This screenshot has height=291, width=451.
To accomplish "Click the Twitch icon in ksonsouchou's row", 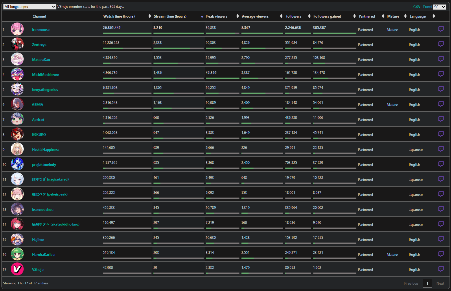I will 441,209.
